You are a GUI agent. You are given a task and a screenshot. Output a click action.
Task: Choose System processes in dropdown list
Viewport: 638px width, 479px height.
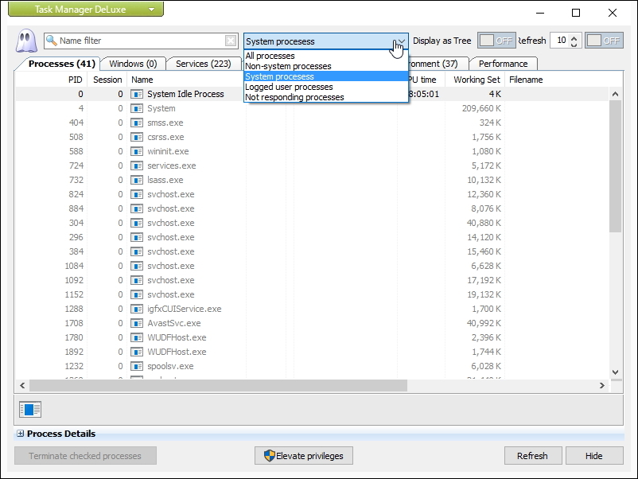pyautogui.click(x=325, y=76)
